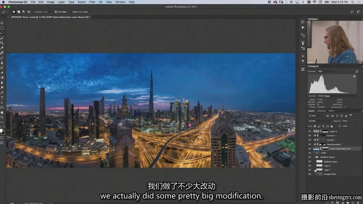Image resolution: width=363 pixels, height=204 pixels.
Task: Select the Move tool
Action: click(2, 23)
